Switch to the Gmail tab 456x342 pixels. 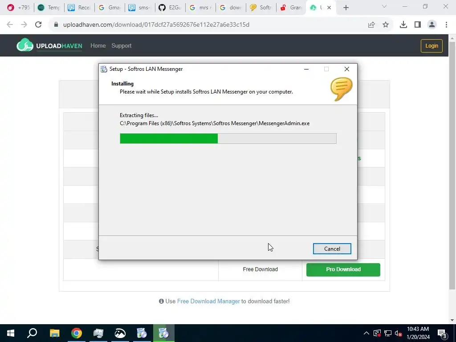[x=110, y=8]
